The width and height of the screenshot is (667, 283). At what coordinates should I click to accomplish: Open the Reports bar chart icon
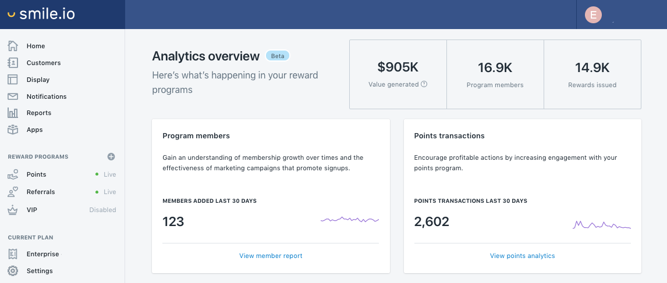(x=13, y=113)
